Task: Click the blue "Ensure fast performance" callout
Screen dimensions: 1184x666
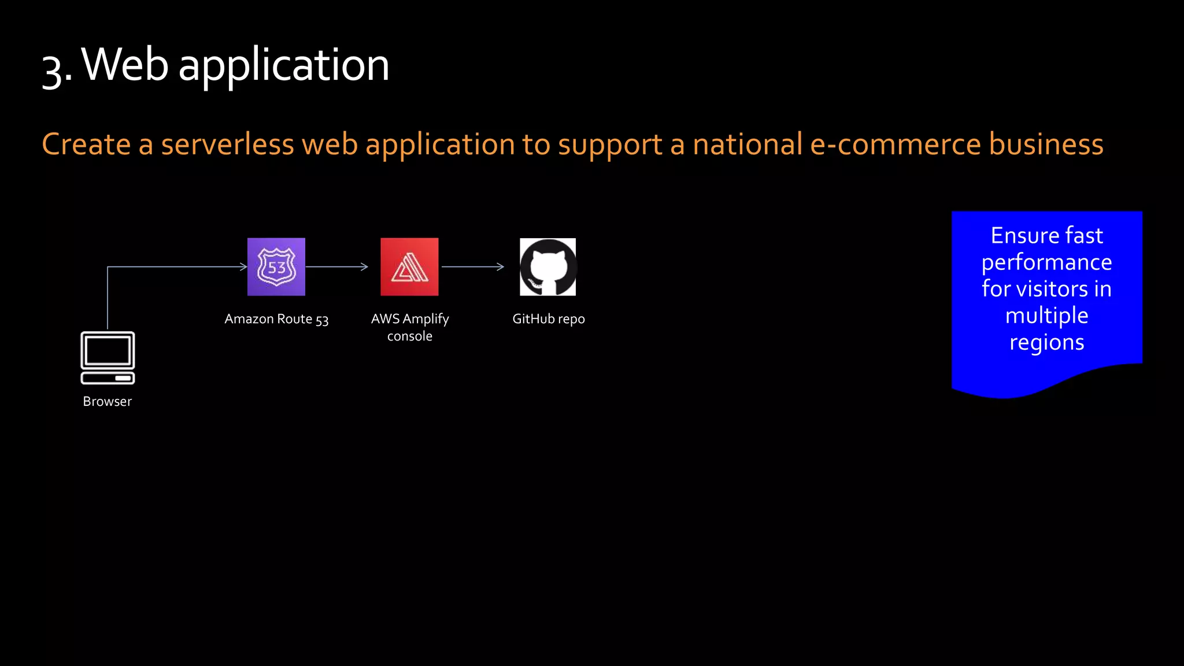Action: pyautogui.click(x=1047, y=305)
